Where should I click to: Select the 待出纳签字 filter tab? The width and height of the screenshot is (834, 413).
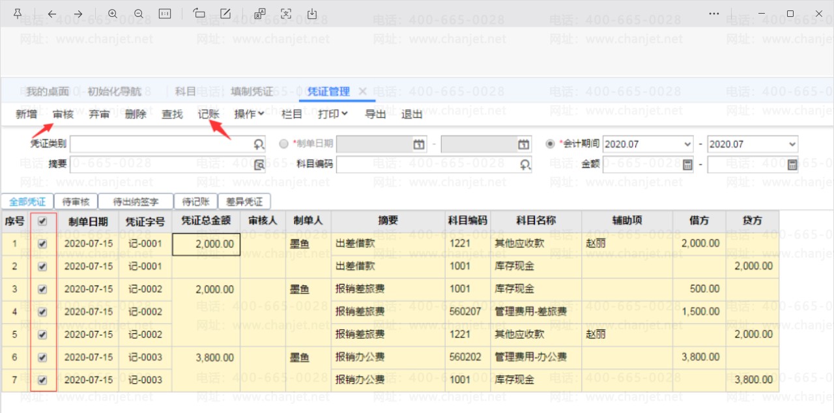tap(137, 202)
